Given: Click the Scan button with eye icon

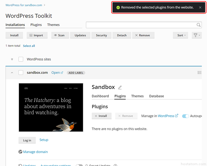Looking at the screenshot, I should click(59, 35).
